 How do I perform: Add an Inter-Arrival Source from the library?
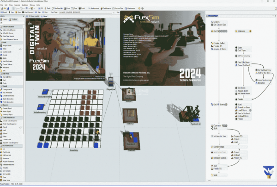pyautogui.click(x=9, y=30)
